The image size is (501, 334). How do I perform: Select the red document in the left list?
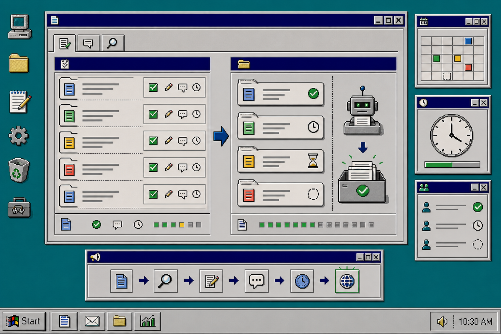(x=69, y=169)
